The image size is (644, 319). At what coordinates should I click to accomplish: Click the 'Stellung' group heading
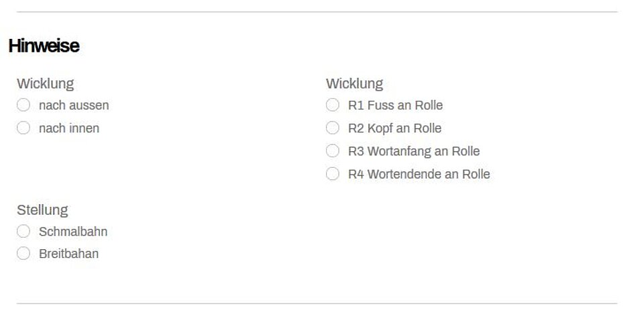[x=42, y=210]
